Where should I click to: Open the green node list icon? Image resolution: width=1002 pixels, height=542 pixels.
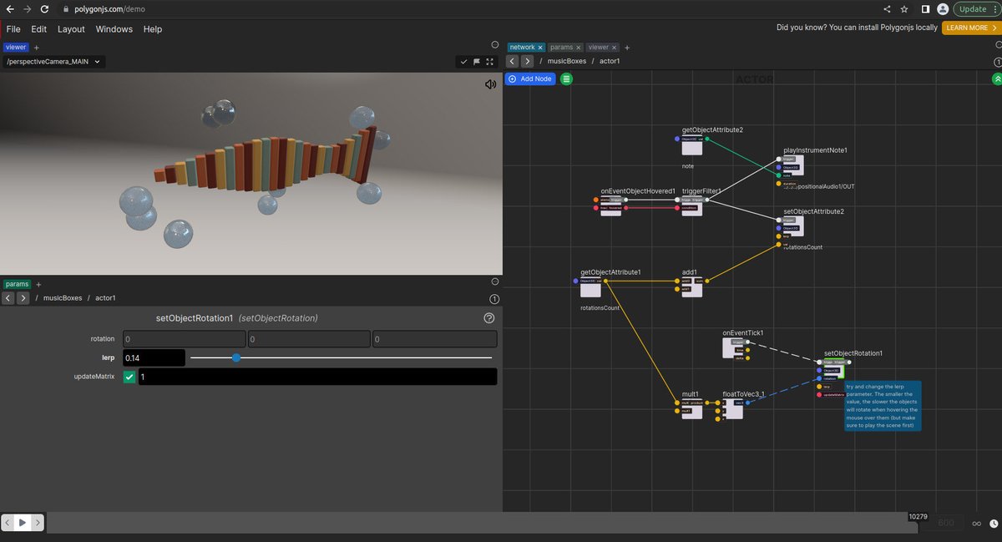pos(566,79)
